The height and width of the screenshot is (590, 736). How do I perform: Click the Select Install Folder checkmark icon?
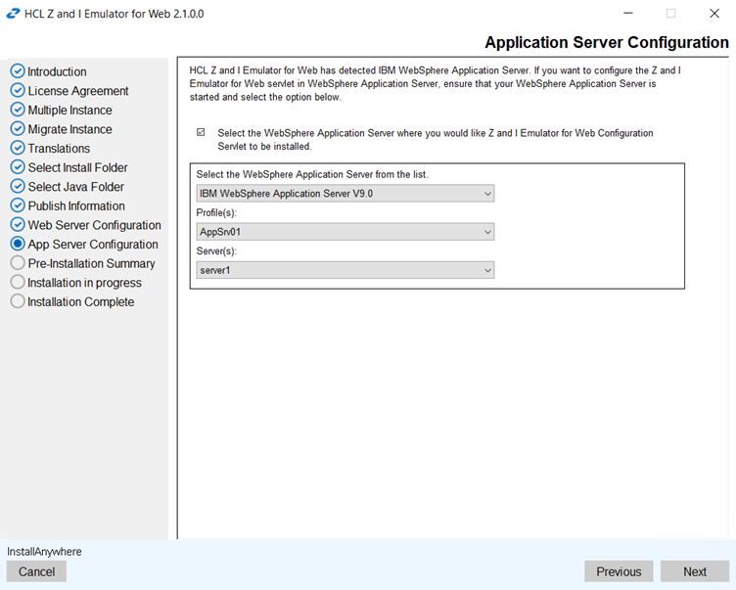pyautogui.click(x=18, y=167)
